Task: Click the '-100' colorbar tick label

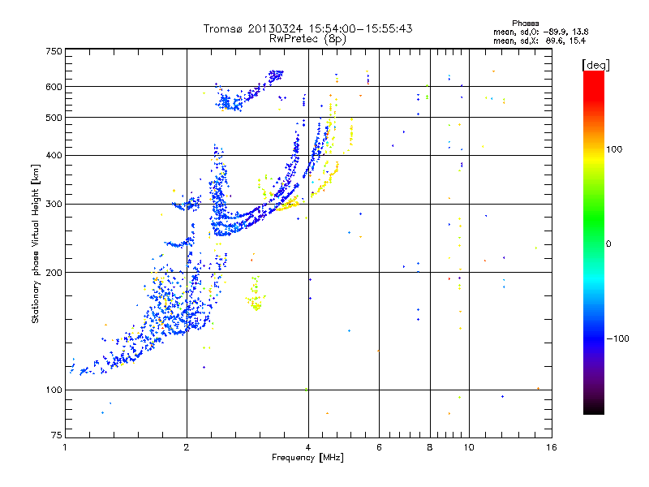Action: click(x=617, y=338)
